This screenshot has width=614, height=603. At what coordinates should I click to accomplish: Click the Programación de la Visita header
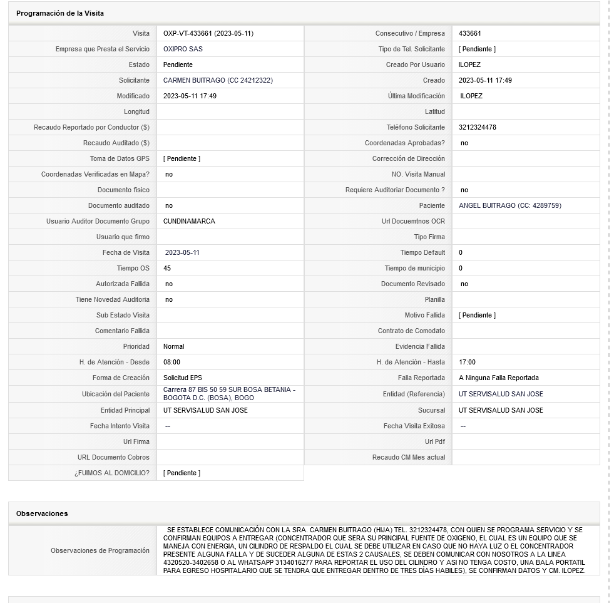[60, 13]
